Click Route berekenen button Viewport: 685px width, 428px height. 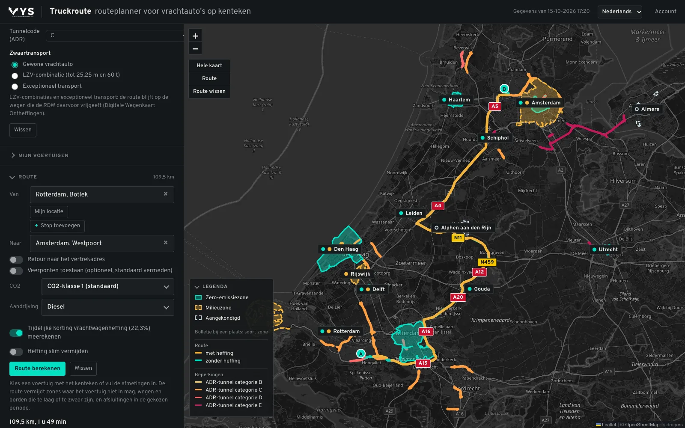click(37, 369)
